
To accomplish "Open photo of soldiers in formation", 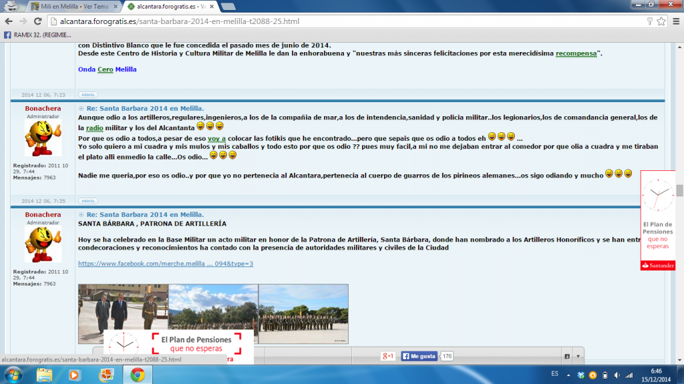I will coord(304,314).
